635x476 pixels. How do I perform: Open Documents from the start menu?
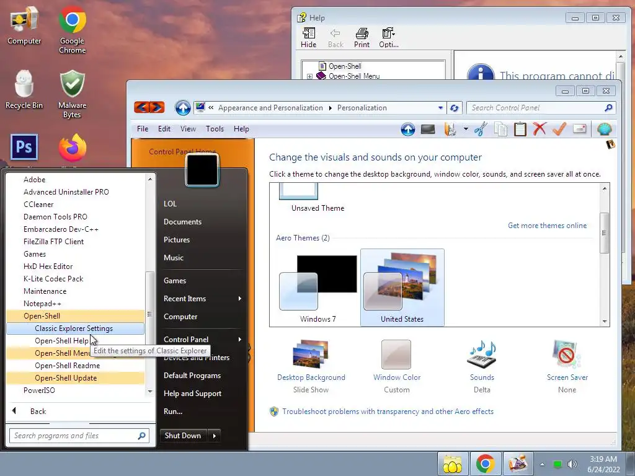pos(183,222)
